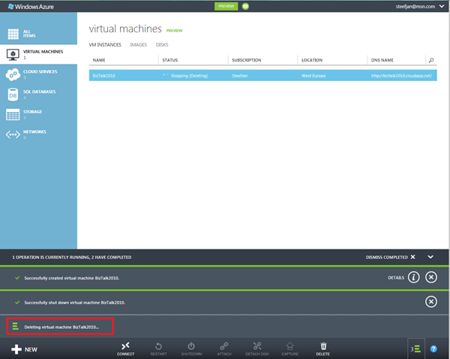The height and width of the screenshot is (359, 450).
Task: Click the West Europe location cell
Action: tap(313, 76)
